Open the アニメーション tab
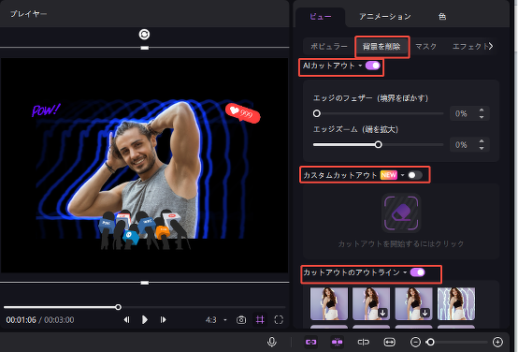518x352 pixels. pyautogui.click(x=385, y=17)
